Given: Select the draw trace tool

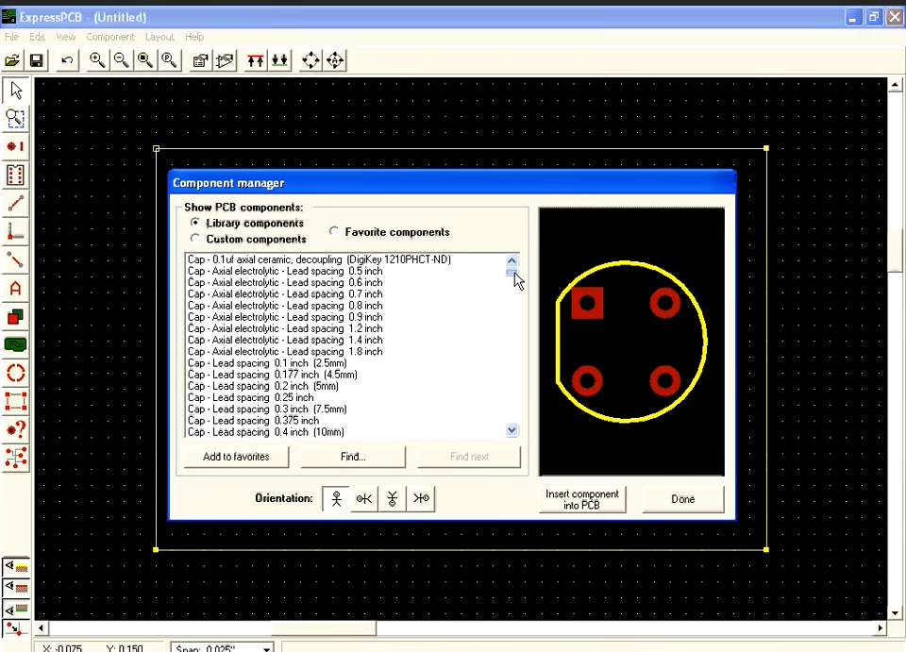Looking at the screenshot, I should [14, 203].
